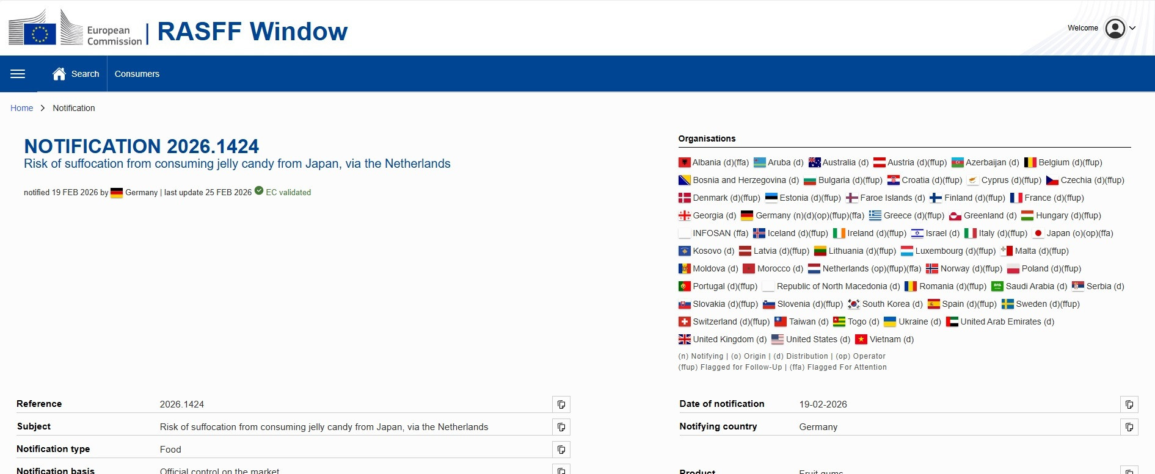Expand the Welcome account dropdown arrow
Viewport: 1155px width, 474px height.
[1132, 28]
